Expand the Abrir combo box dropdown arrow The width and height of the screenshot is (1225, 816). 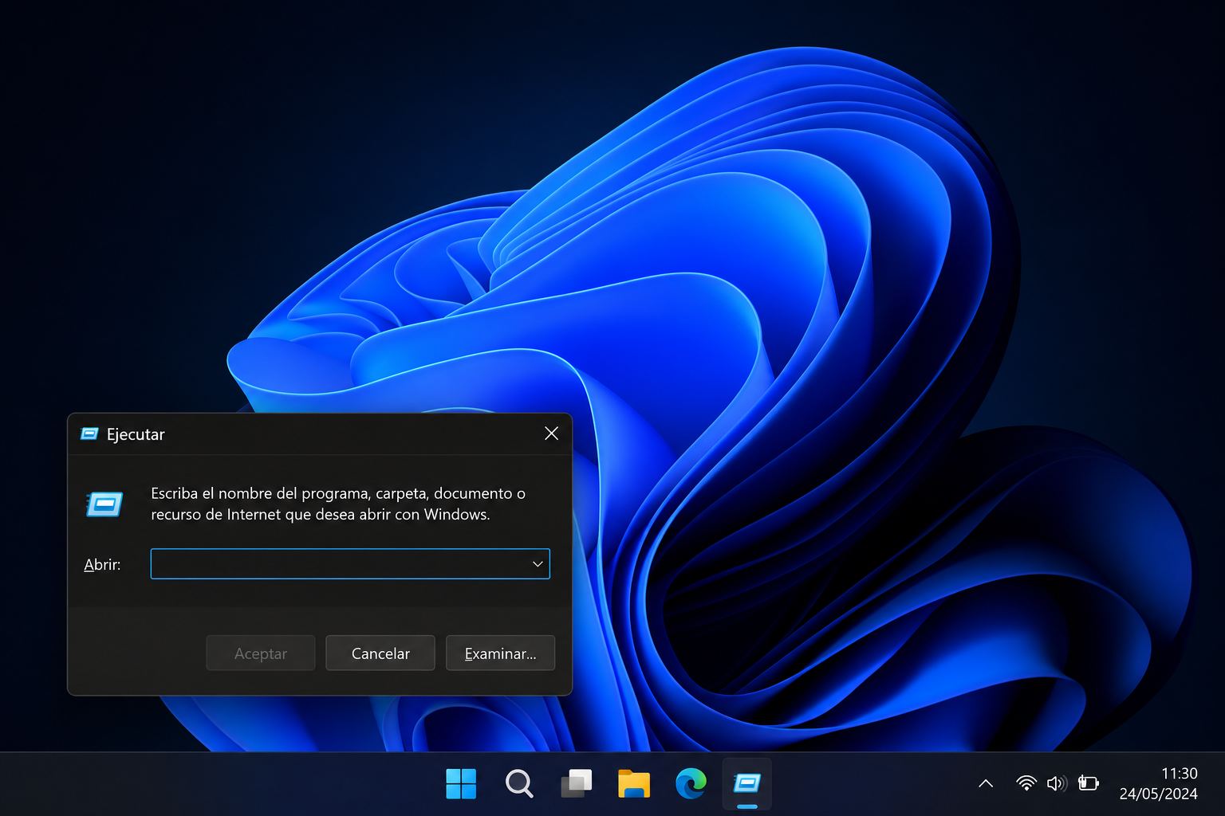coord(538,564)
